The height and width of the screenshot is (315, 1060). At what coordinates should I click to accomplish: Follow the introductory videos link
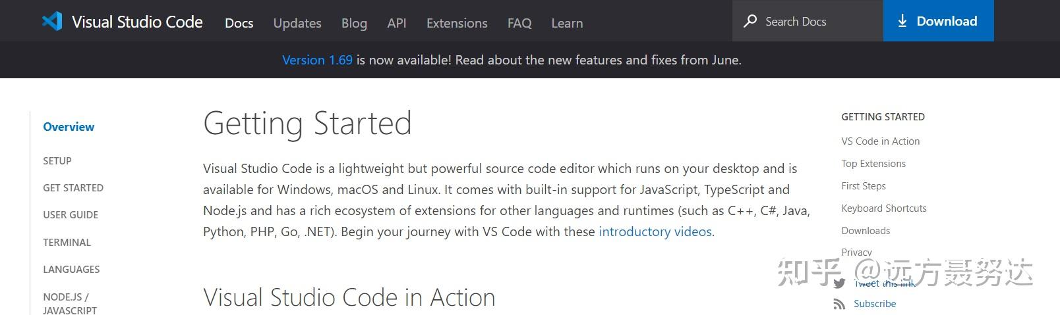[655, 231]
